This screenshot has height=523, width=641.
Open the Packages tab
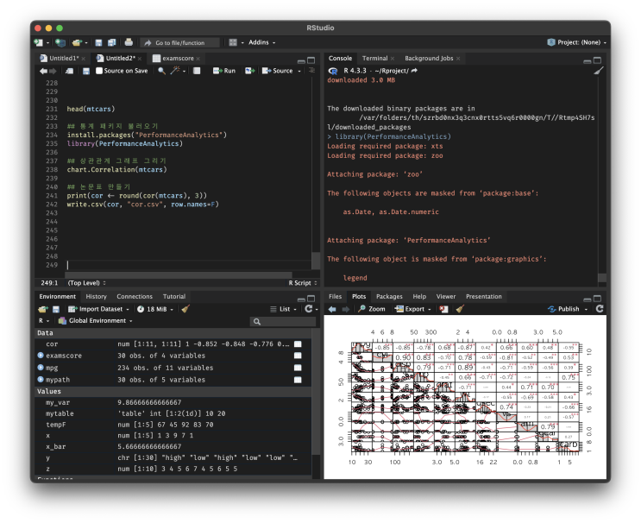tap(389, 296)
